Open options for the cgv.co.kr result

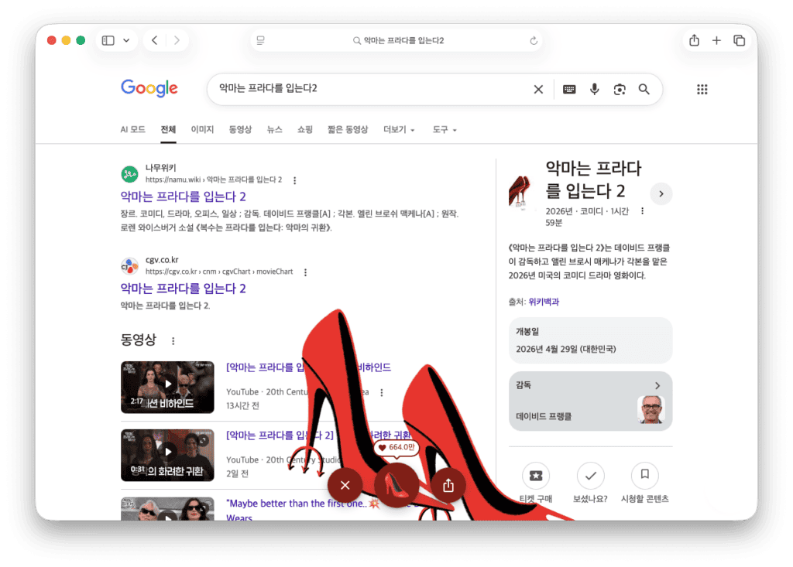[305, 272]
